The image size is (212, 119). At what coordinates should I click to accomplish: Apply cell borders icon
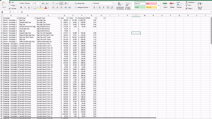[x=35, y=7]
